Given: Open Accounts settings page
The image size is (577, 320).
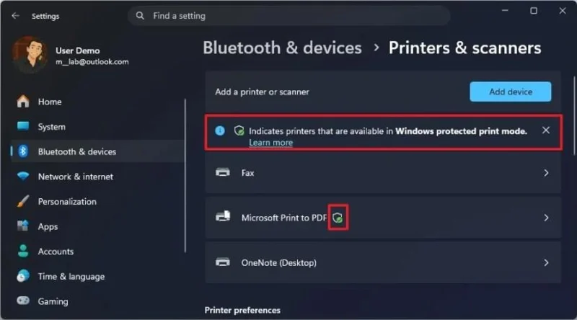Looking at the screenshot, I should pyautogui.click(x=97, y=252).
